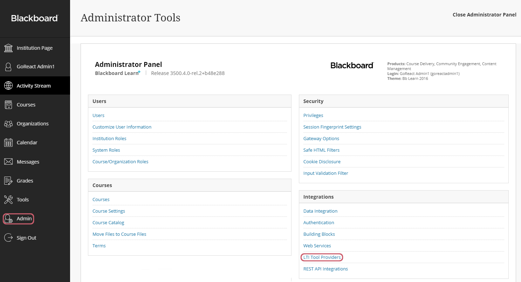The image size is (521, 282).
Task: Open Safe HTML Filters link
Action: pos(321,150)
